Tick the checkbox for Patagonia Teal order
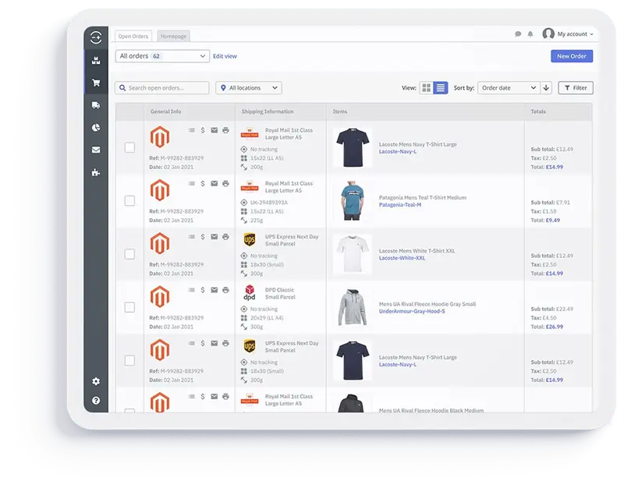 129,200
